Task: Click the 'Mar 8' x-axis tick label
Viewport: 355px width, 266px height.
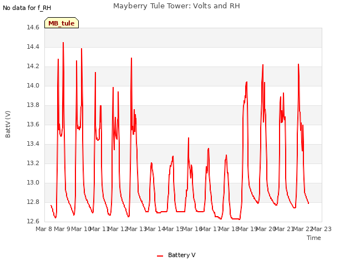Action: pyautogui.click(x=44, y=229)
